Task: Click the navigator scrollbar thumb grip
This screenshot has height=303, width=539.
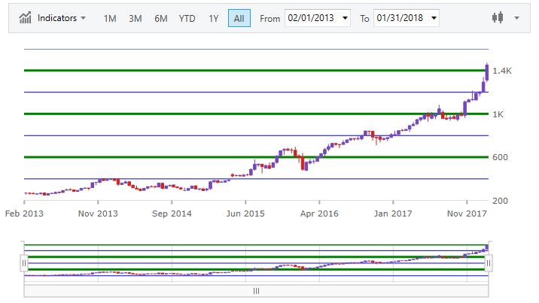Action: pos(256,291)
